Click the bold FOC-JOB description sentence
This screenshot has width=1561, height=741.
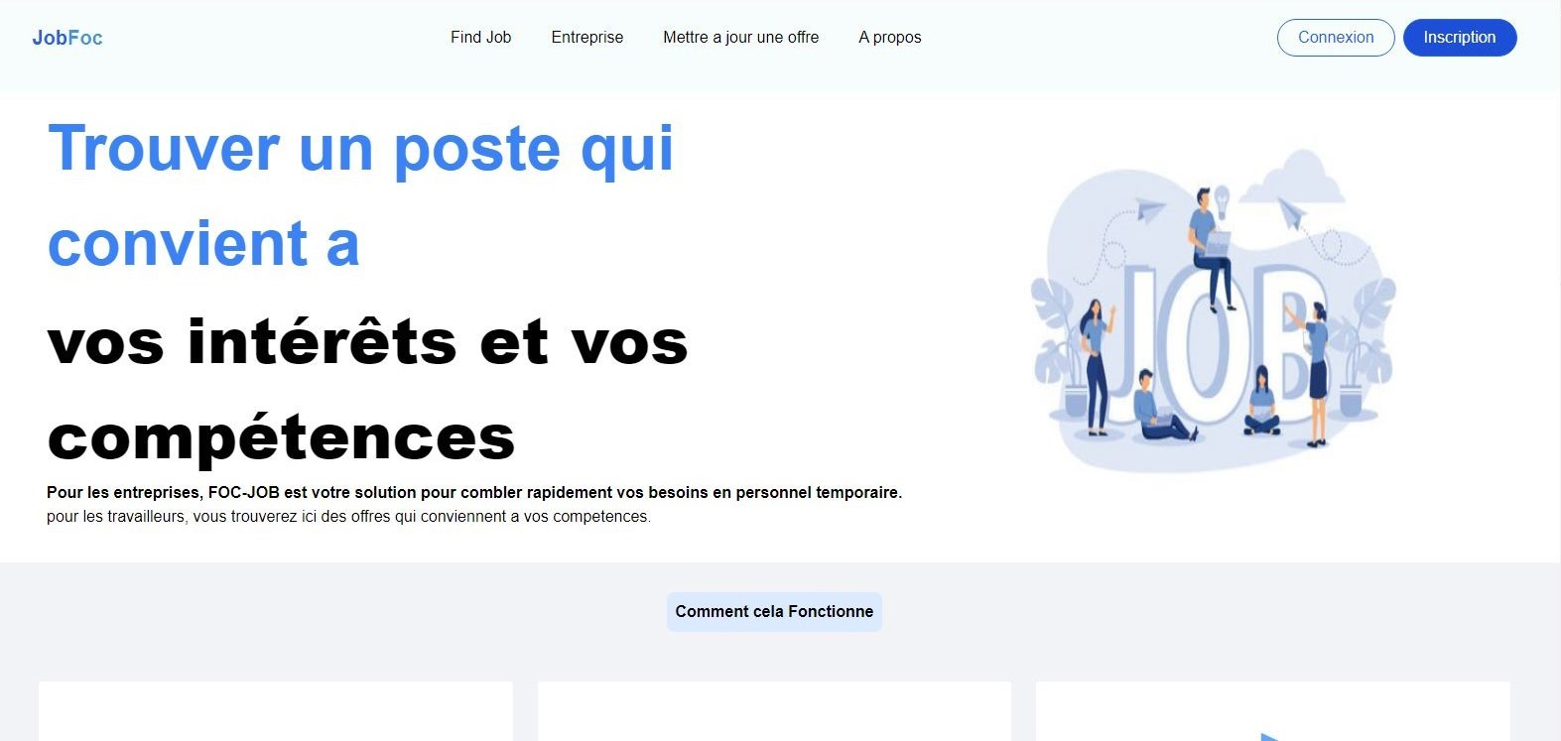(x=473, y=493)
